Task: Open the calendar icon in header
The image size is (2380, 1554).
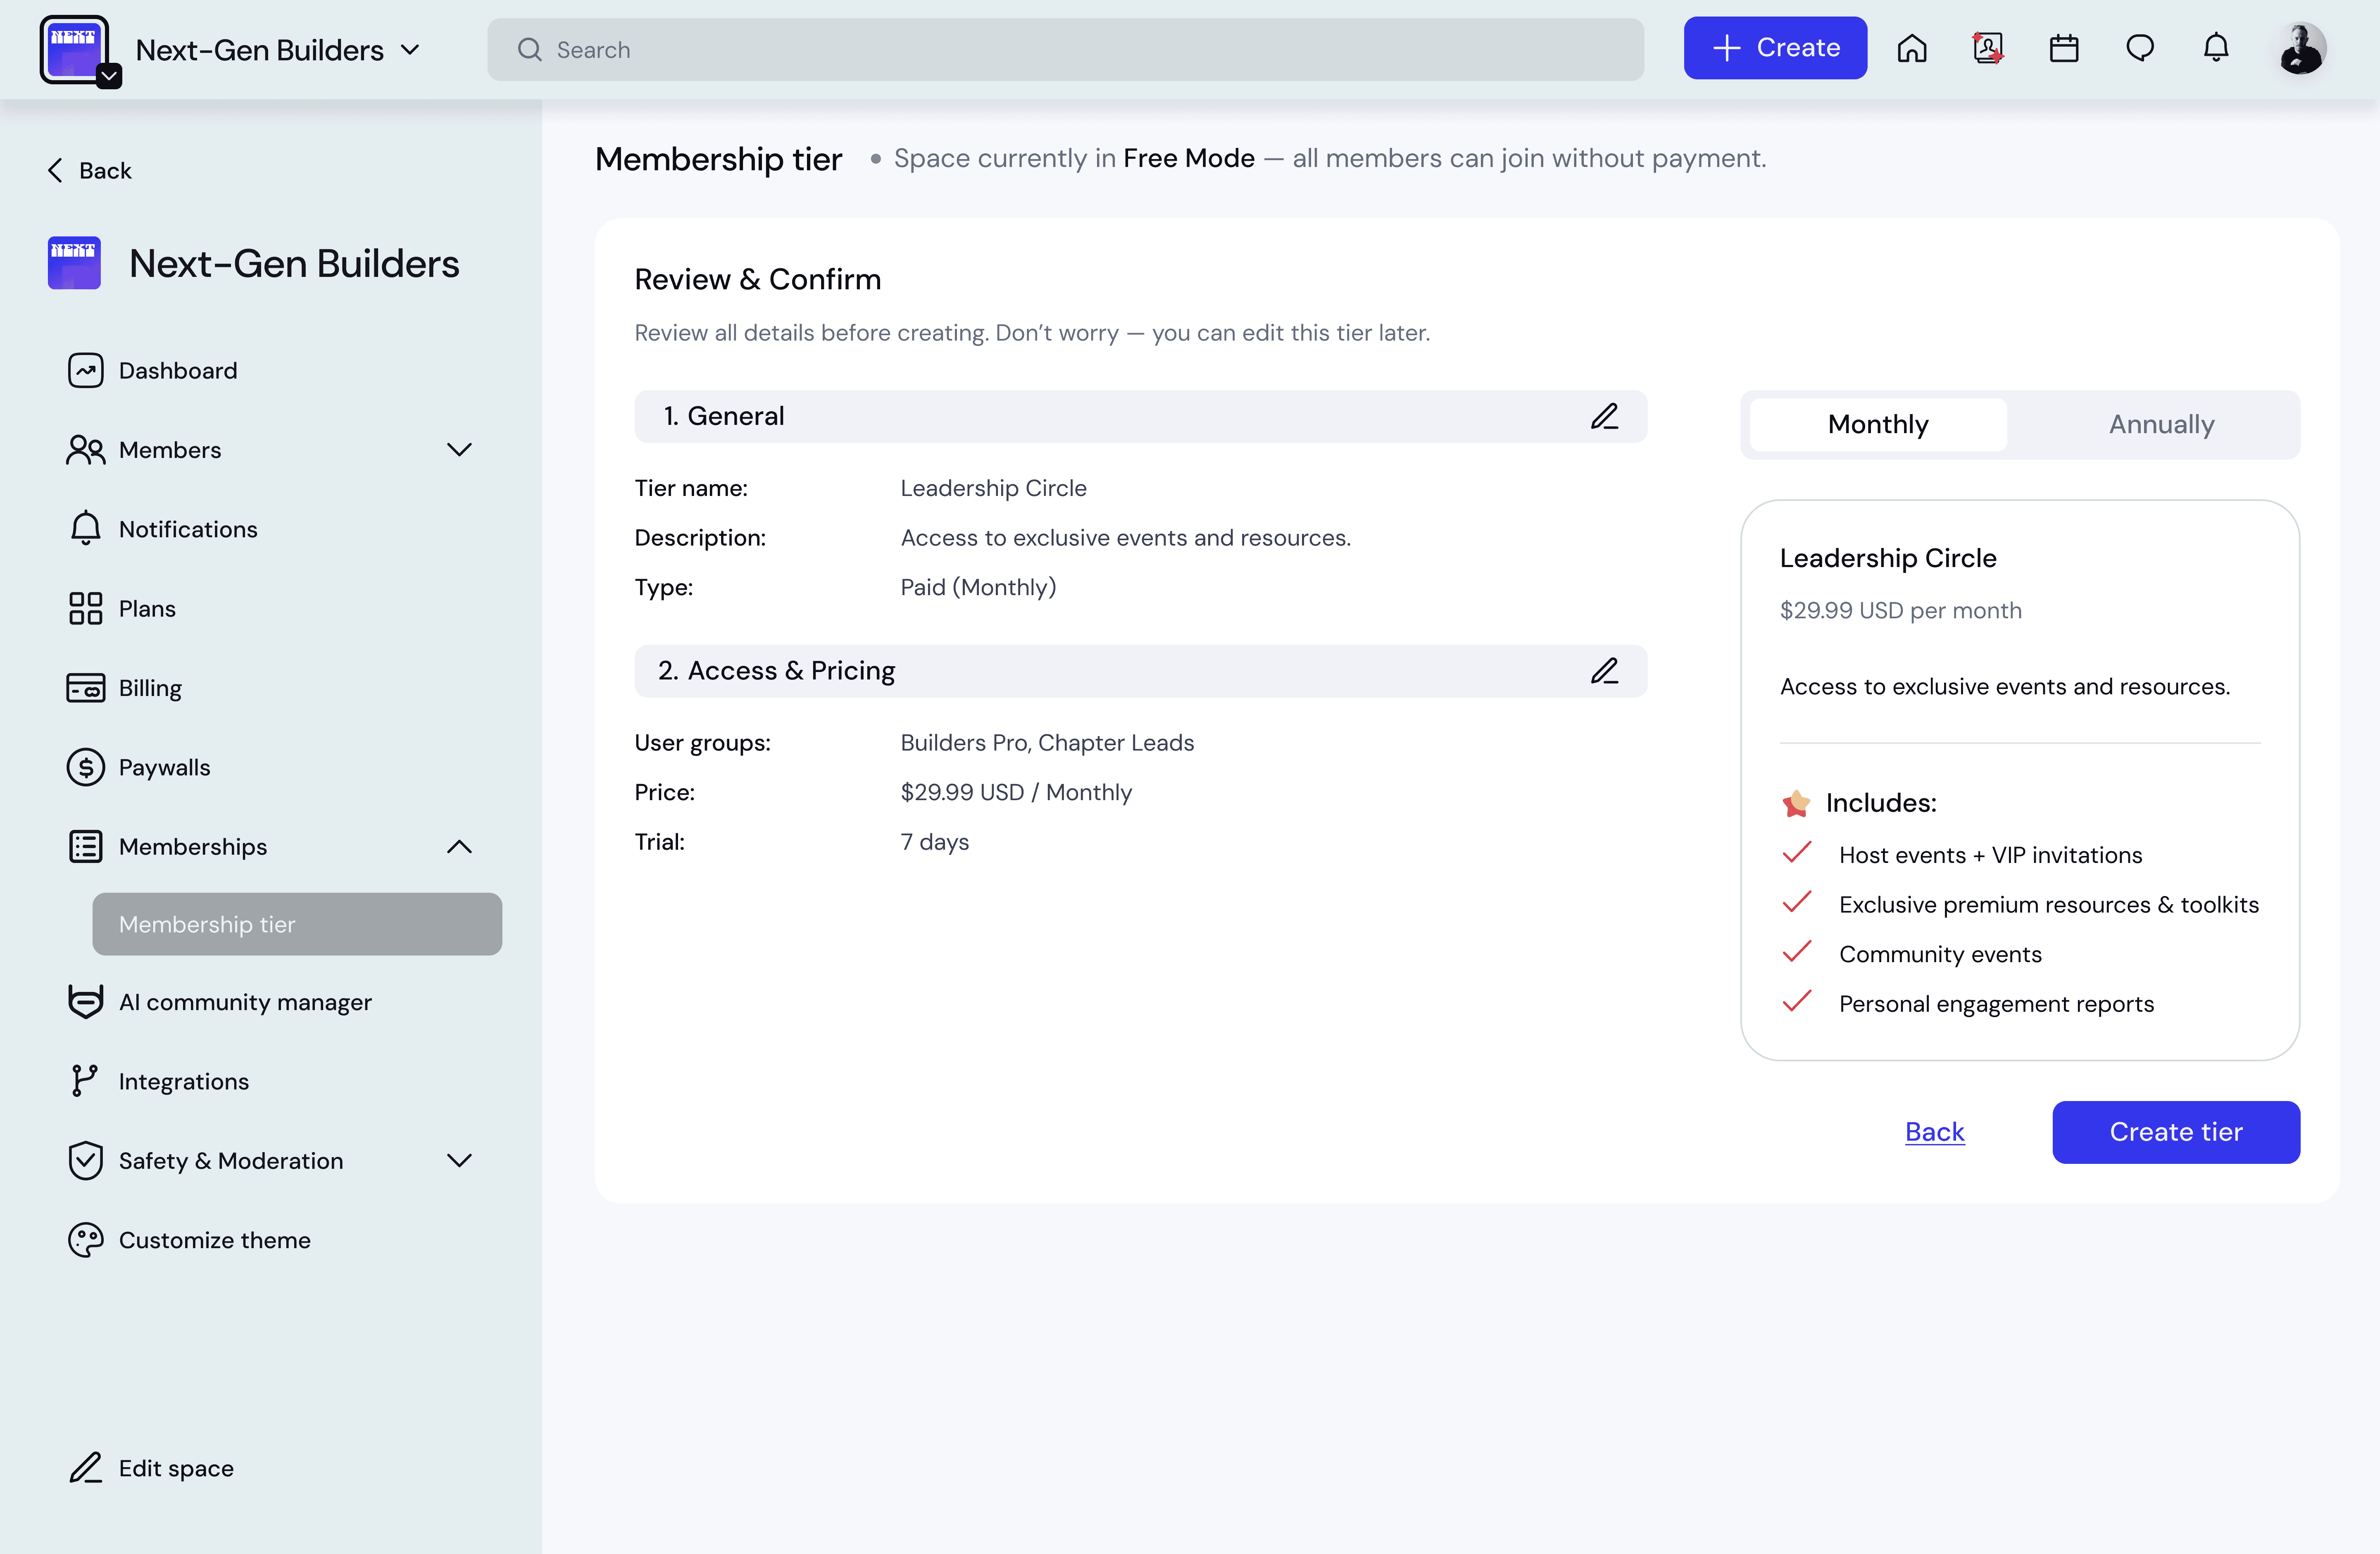Action: 2063,48
